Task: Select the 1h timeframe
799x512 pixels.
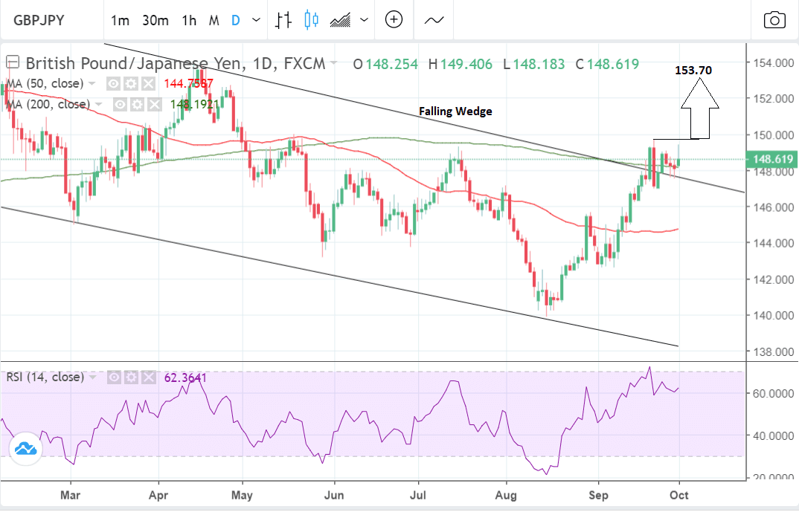Action: tap(189, 20)
